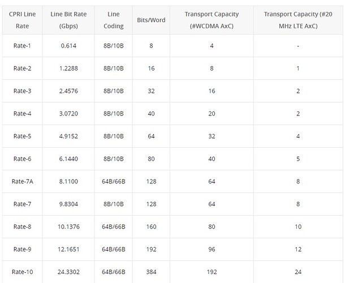
Task: Select the Rate-7A row label
Action: [22, 181]
